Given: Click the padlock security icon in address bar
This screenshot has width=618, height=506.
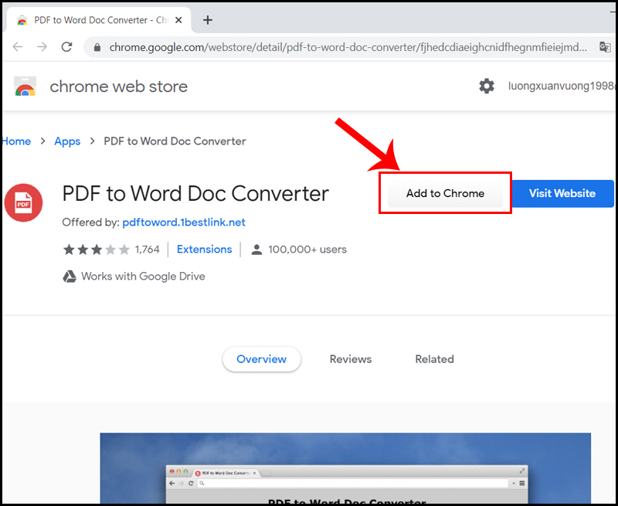Looking at the screenshot, I should tap(96, 47).
